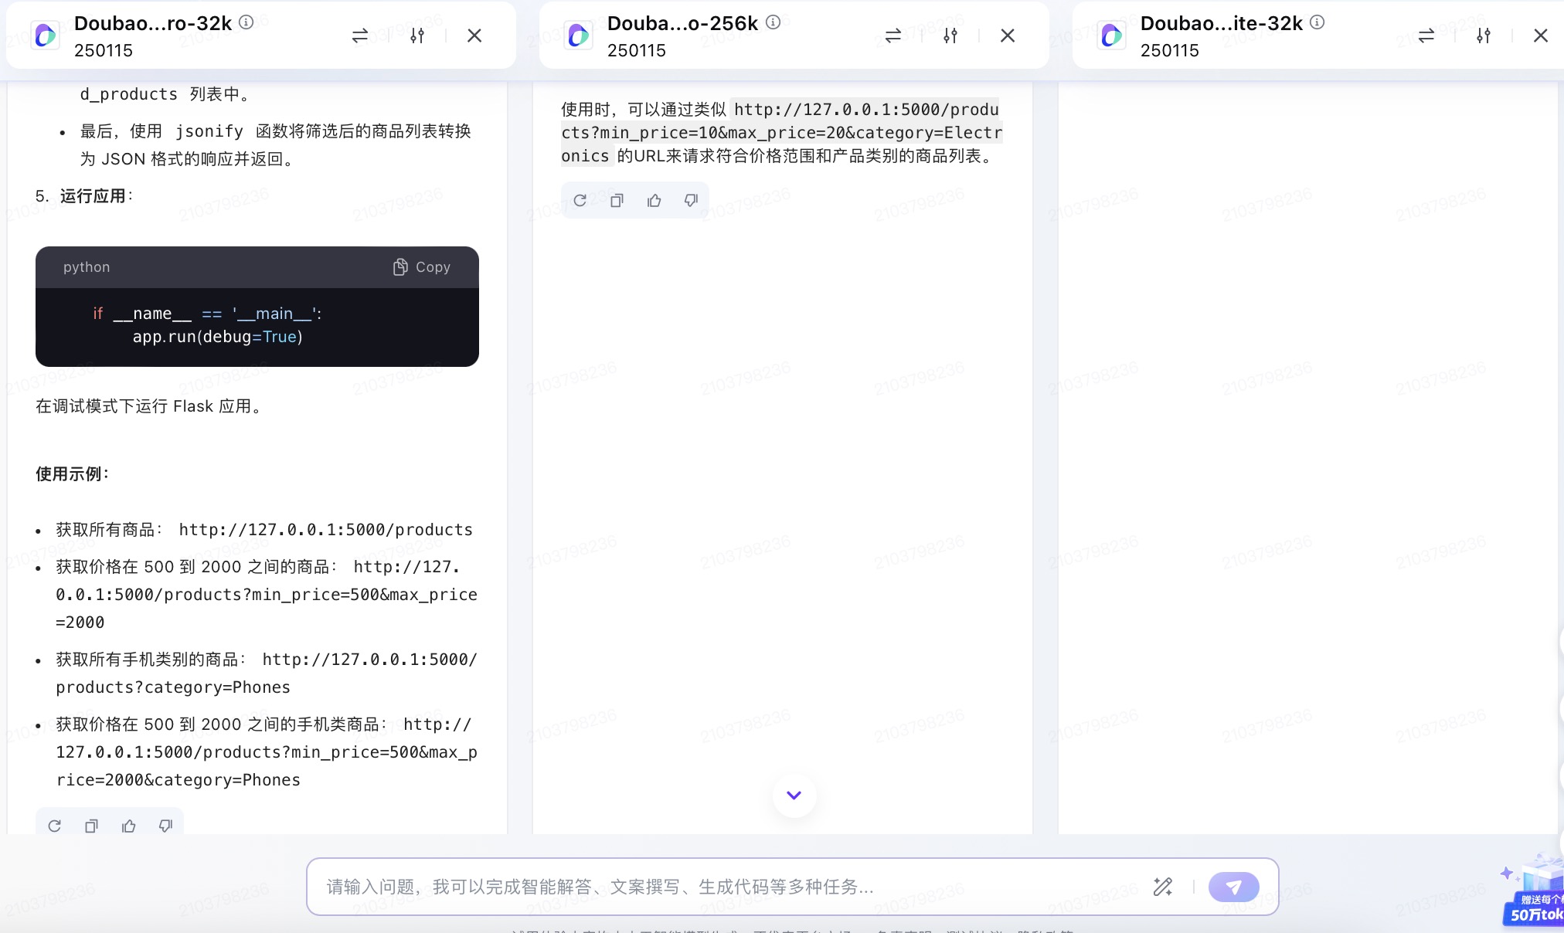Click the python language label on code block
Image resolution: width=1564 pixels, height=933 pixels.
[87, 267]
